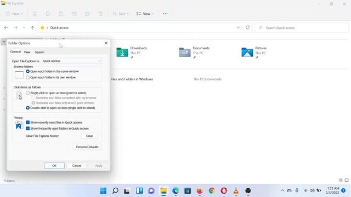
Task: Click the Restore Defaults button
Action: [x=87, y=147]
